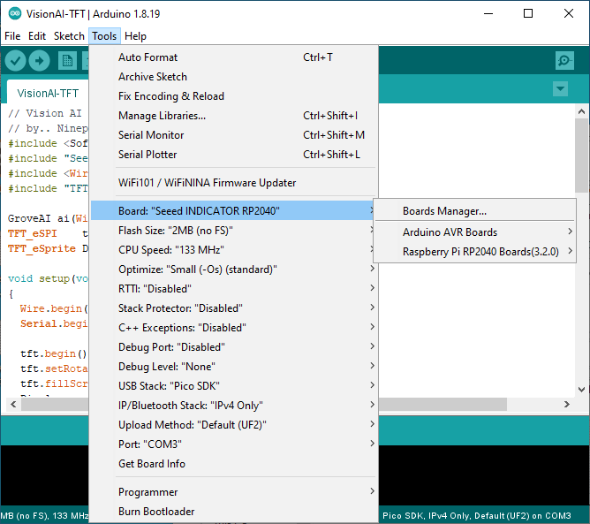Open Boards Manager...
Screen dimensions: 590x524
click(x=475, y=211)
